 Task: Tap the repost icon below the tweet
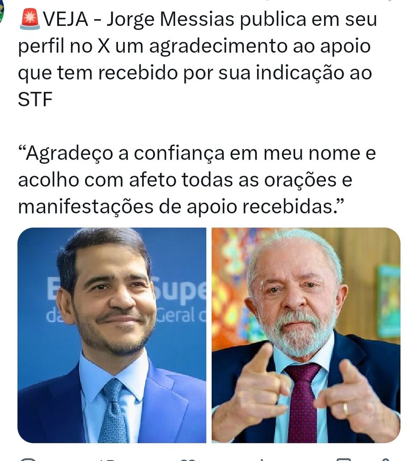click(107, 460)
